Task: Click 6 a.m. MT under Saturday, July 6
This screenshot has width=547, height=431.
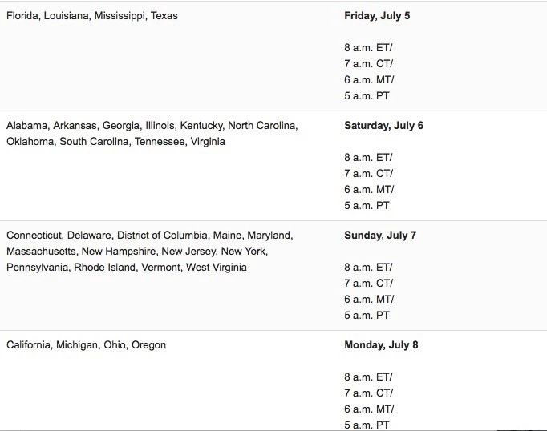Action: [x=369, y=190]
